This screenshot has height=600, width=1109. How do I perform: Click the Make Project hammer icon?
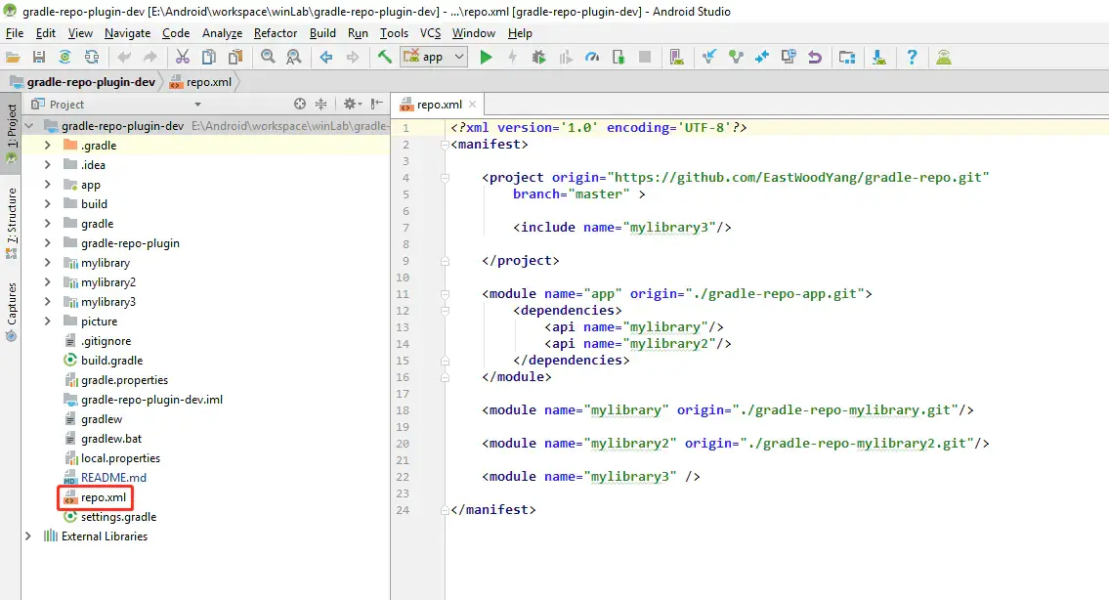[384, 58]
